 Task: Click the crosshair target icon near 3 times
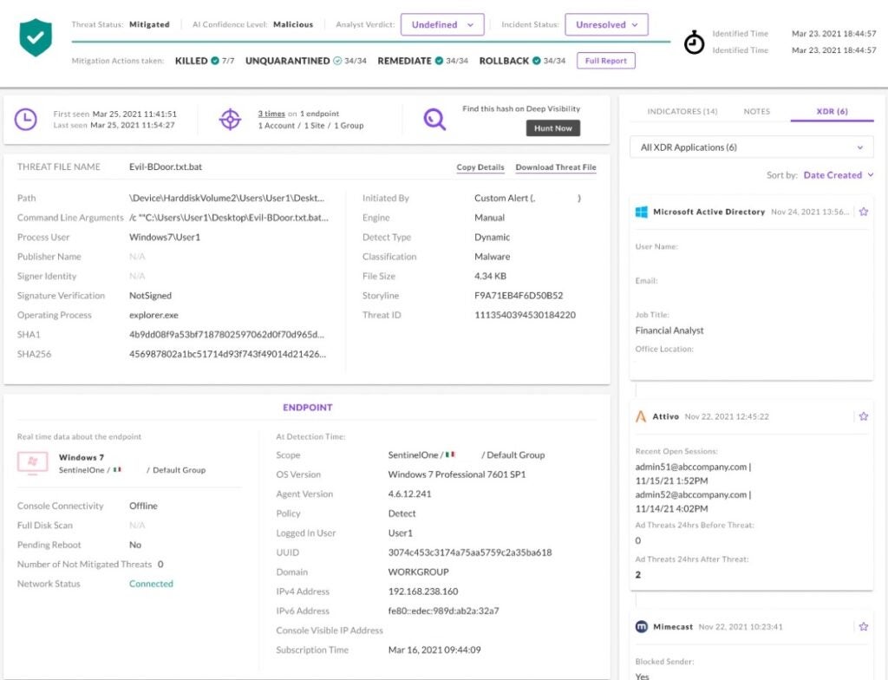point(230,120)
